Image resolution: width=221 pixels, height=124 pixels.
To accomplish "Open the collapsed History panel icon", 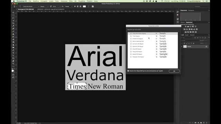I will pyautogui.click(x=177, y=12).
